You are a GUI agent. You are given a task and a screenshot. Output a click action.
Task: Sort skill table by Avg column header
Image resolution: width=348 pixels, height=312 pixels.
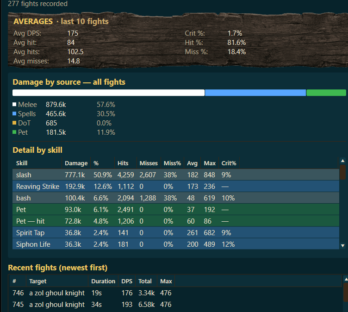click(x=192, y=163)
